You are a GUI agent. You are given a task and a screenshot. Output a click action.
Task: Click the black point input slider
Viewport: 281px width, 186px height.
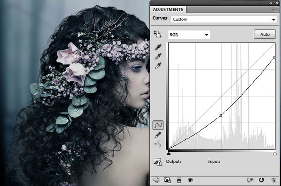169,154
